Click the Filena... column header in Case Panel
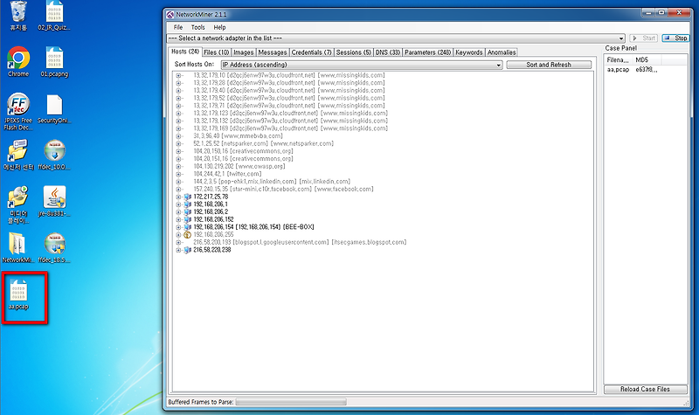This screenshot has height=415, width=699. [619, 59]
